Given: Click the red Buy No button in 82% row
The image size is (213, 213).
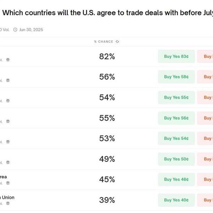Looking at the screenshot, I should pyautogui.click(x=205, y=56).
